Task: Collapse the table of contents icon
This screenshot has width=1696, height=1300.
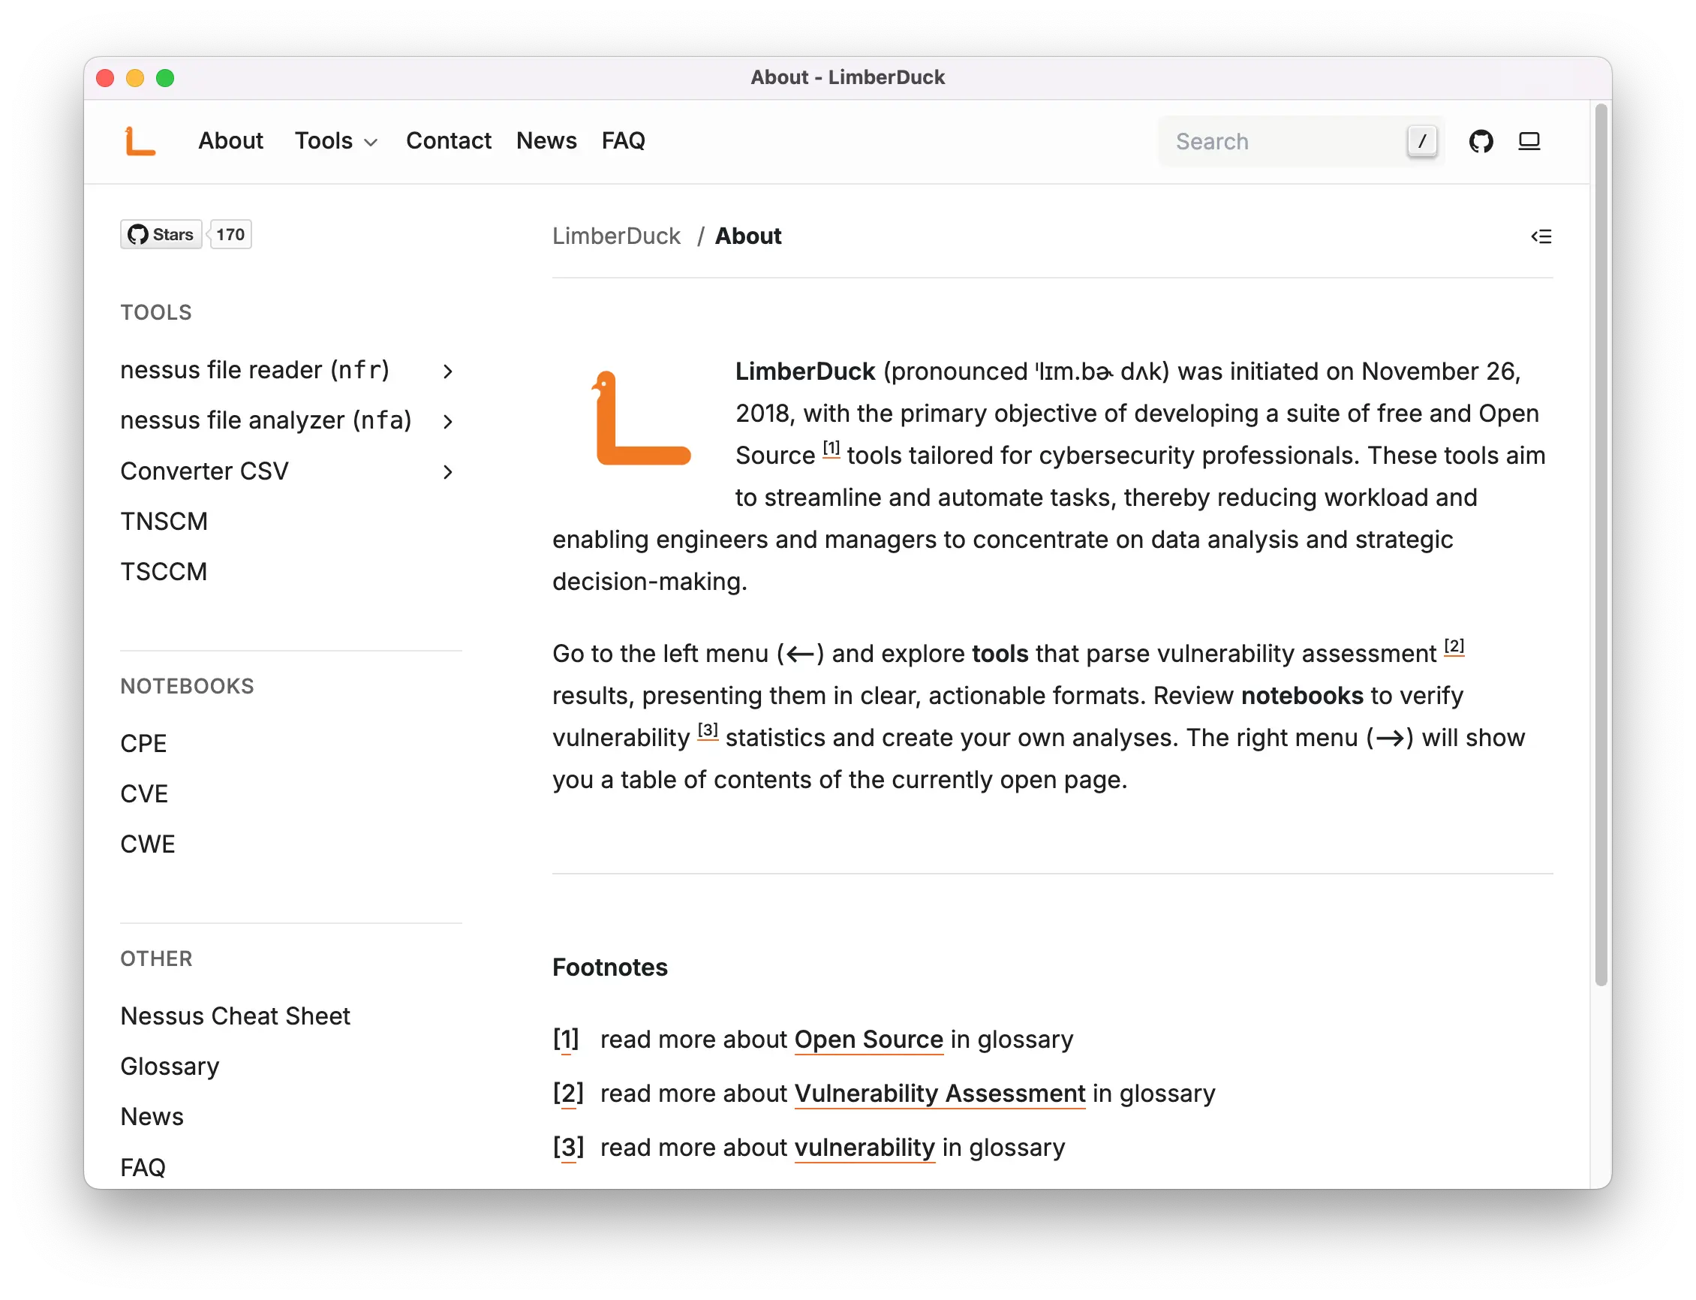Action: (1541, 236)
